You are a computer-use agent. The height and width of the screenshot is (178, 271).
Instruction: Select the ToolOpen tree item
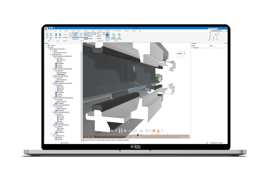click(x=60, y=120)
